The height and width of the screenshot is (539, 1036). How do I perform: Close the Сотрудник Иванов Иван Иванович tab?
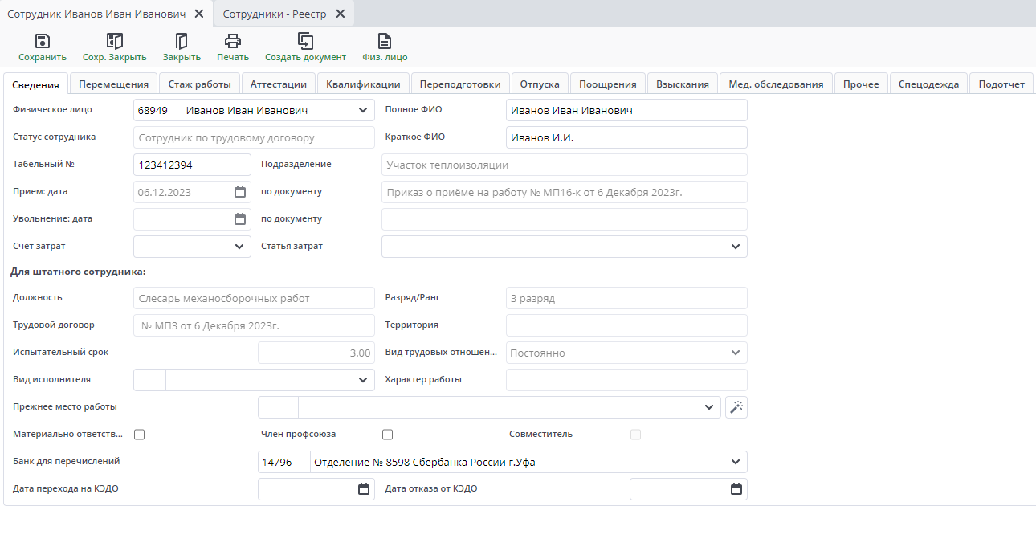point(198,14)
